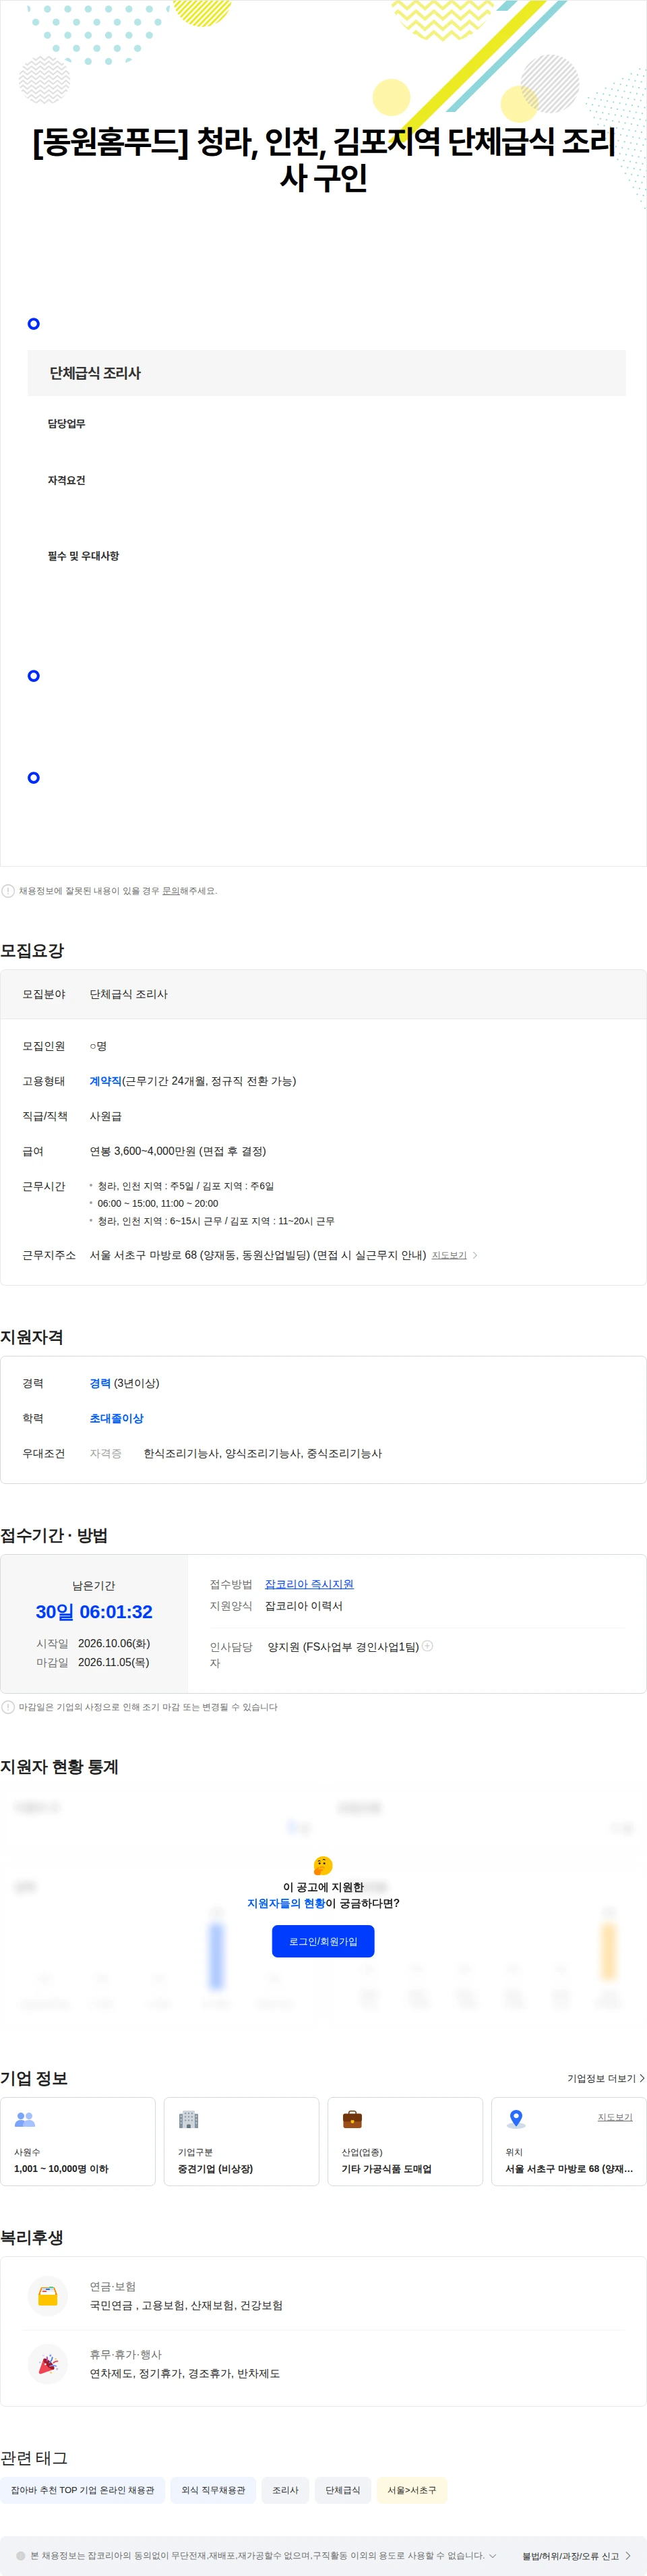Click the deadline date 2026.11.05(목)
This screenshot has width=647, height=2576.
click(114, 1662)
